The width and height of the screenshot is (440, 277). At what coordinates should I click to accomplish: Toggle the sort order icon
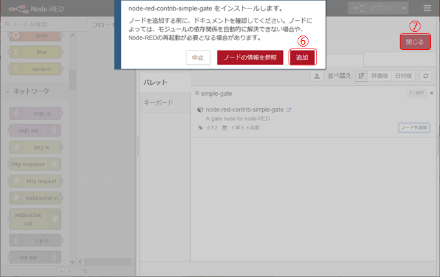(x=361, y=76)
